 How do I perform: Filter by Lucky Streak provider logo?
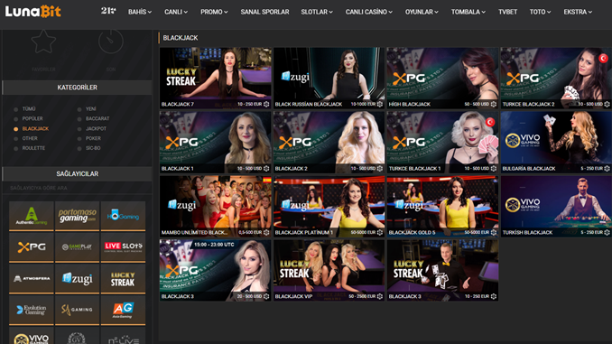pyautogui.click(x=123, y=278)
